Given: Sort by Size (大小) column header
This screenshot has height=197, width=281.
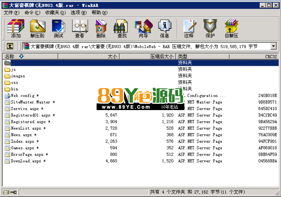Looking at the screenshot, I should 89,56.
